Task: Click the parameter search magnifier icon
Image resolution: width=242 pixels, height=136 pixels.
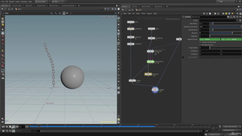Action: tap(234, 17)
